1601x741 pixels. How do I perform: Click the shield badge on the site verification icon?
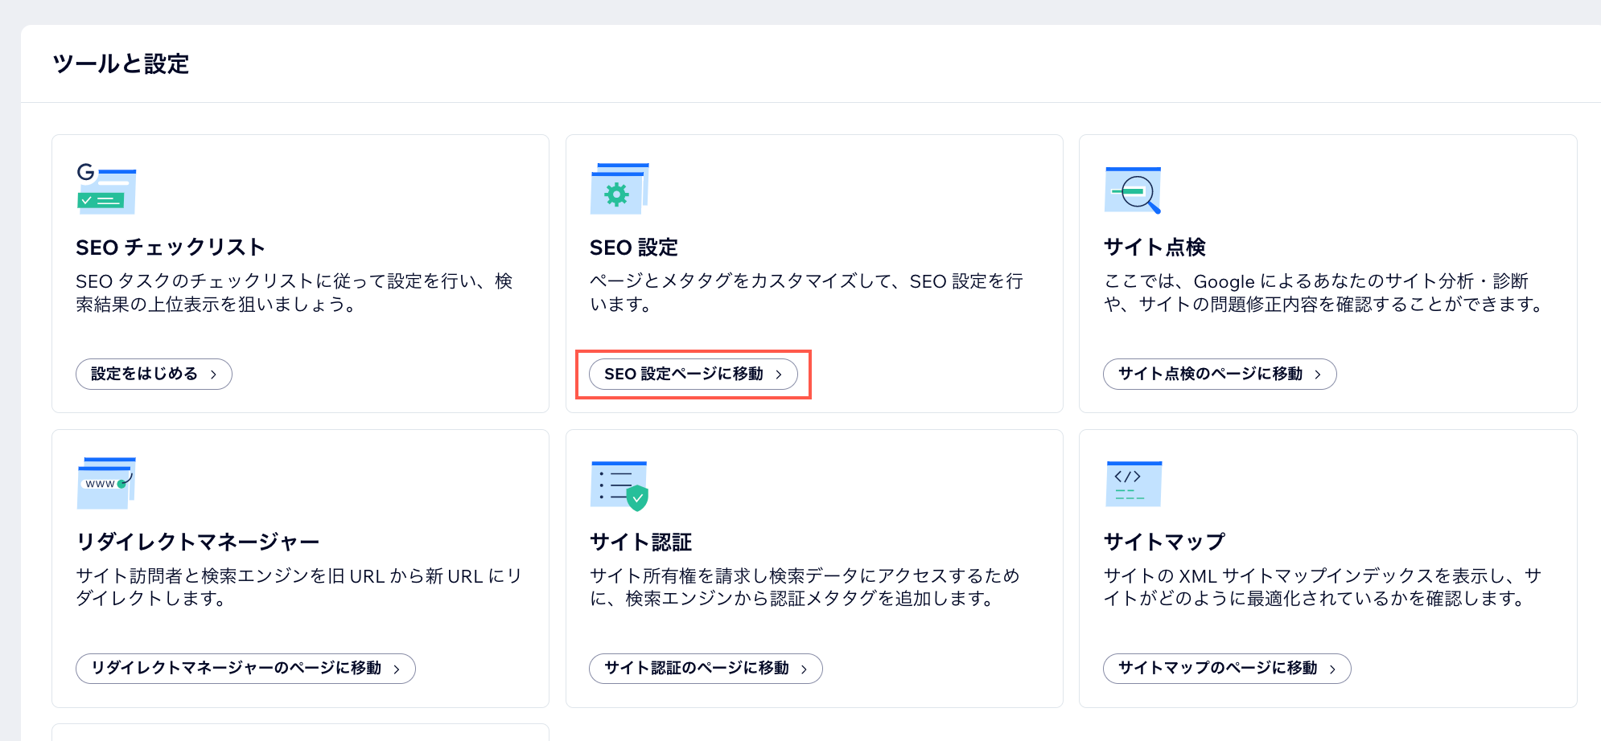(x=636, y=498)
